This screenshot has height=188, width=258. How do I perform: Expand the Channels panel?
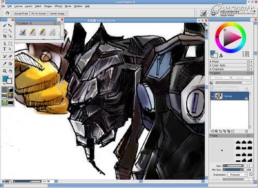tap(211, 69)
